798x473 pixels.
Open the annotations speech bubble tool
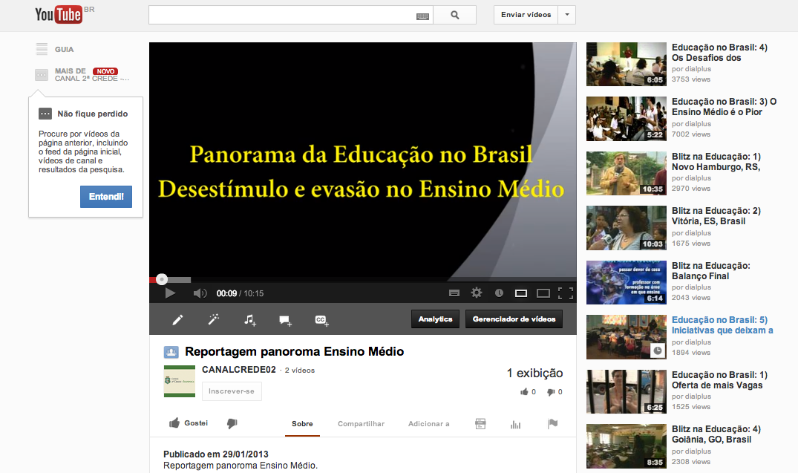[x=285, y=320]
